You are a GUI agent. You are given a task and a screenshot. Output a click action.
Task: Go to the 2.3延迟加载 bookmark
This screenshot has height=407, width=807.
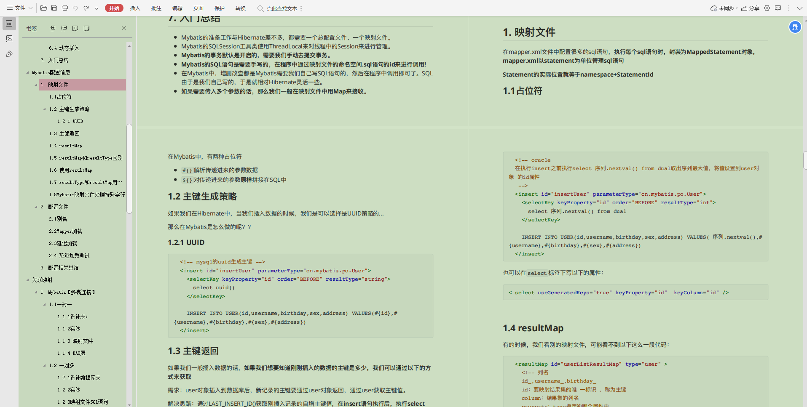(x=63, y=243)
